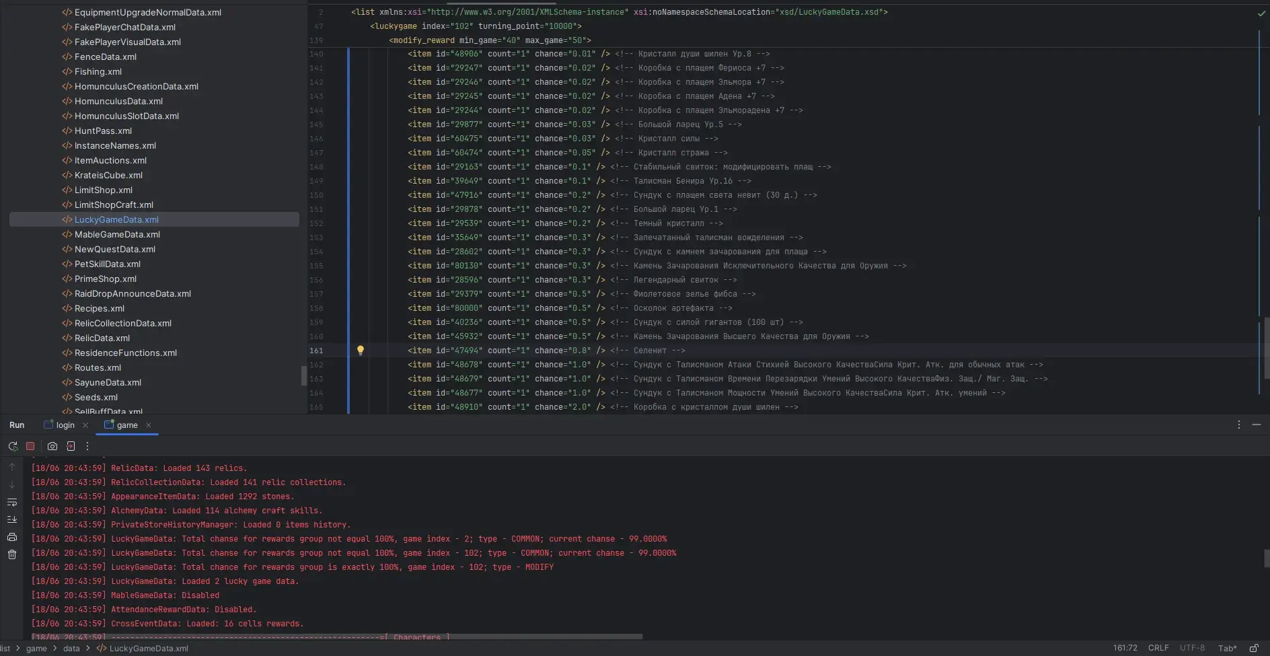Open FenceData.xml in project tree
This screenshot has height=656, width=1270.
tap(106, 57)
